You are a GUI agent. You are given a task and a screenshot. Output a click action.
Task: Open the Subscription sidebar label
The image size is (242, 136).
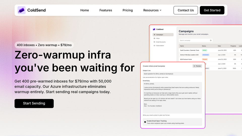[160, 46]
